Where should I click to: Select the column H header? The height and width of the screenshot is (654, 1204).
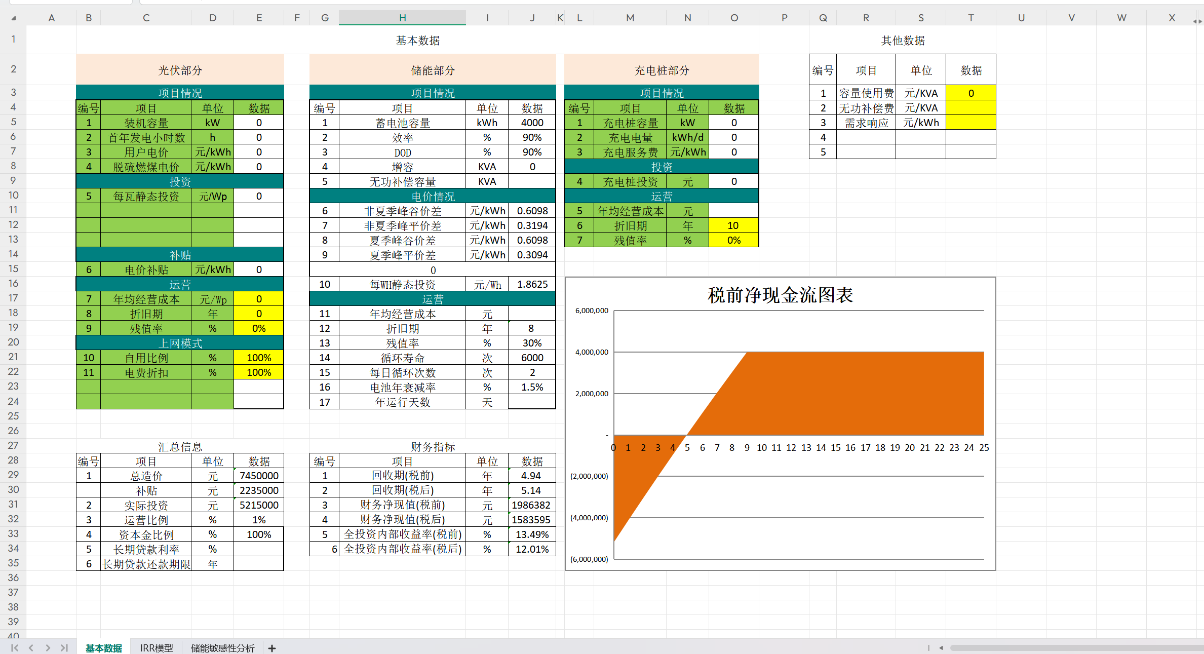pyautogui.click(x=402, y=18)
